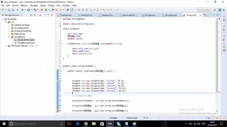Click the New file toolbar icon
The width and height of the screenshot is (227, 127).
click(3, 10)
